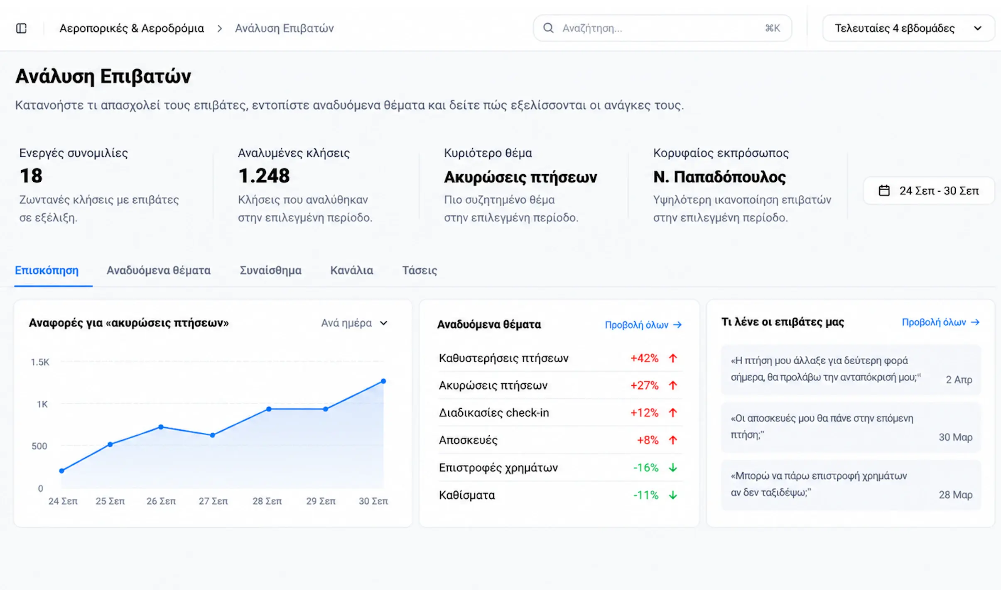Toggle the sidebar panel icon
The height and width of the screenshot is (590, 1001).
[21, 28]
